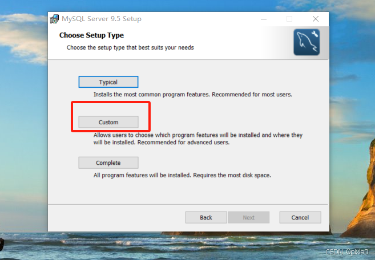Close the MySQL Server 9.5 Setup window
Image resolution: width=375 pixels, height=260 pixels.
(316, 19)
